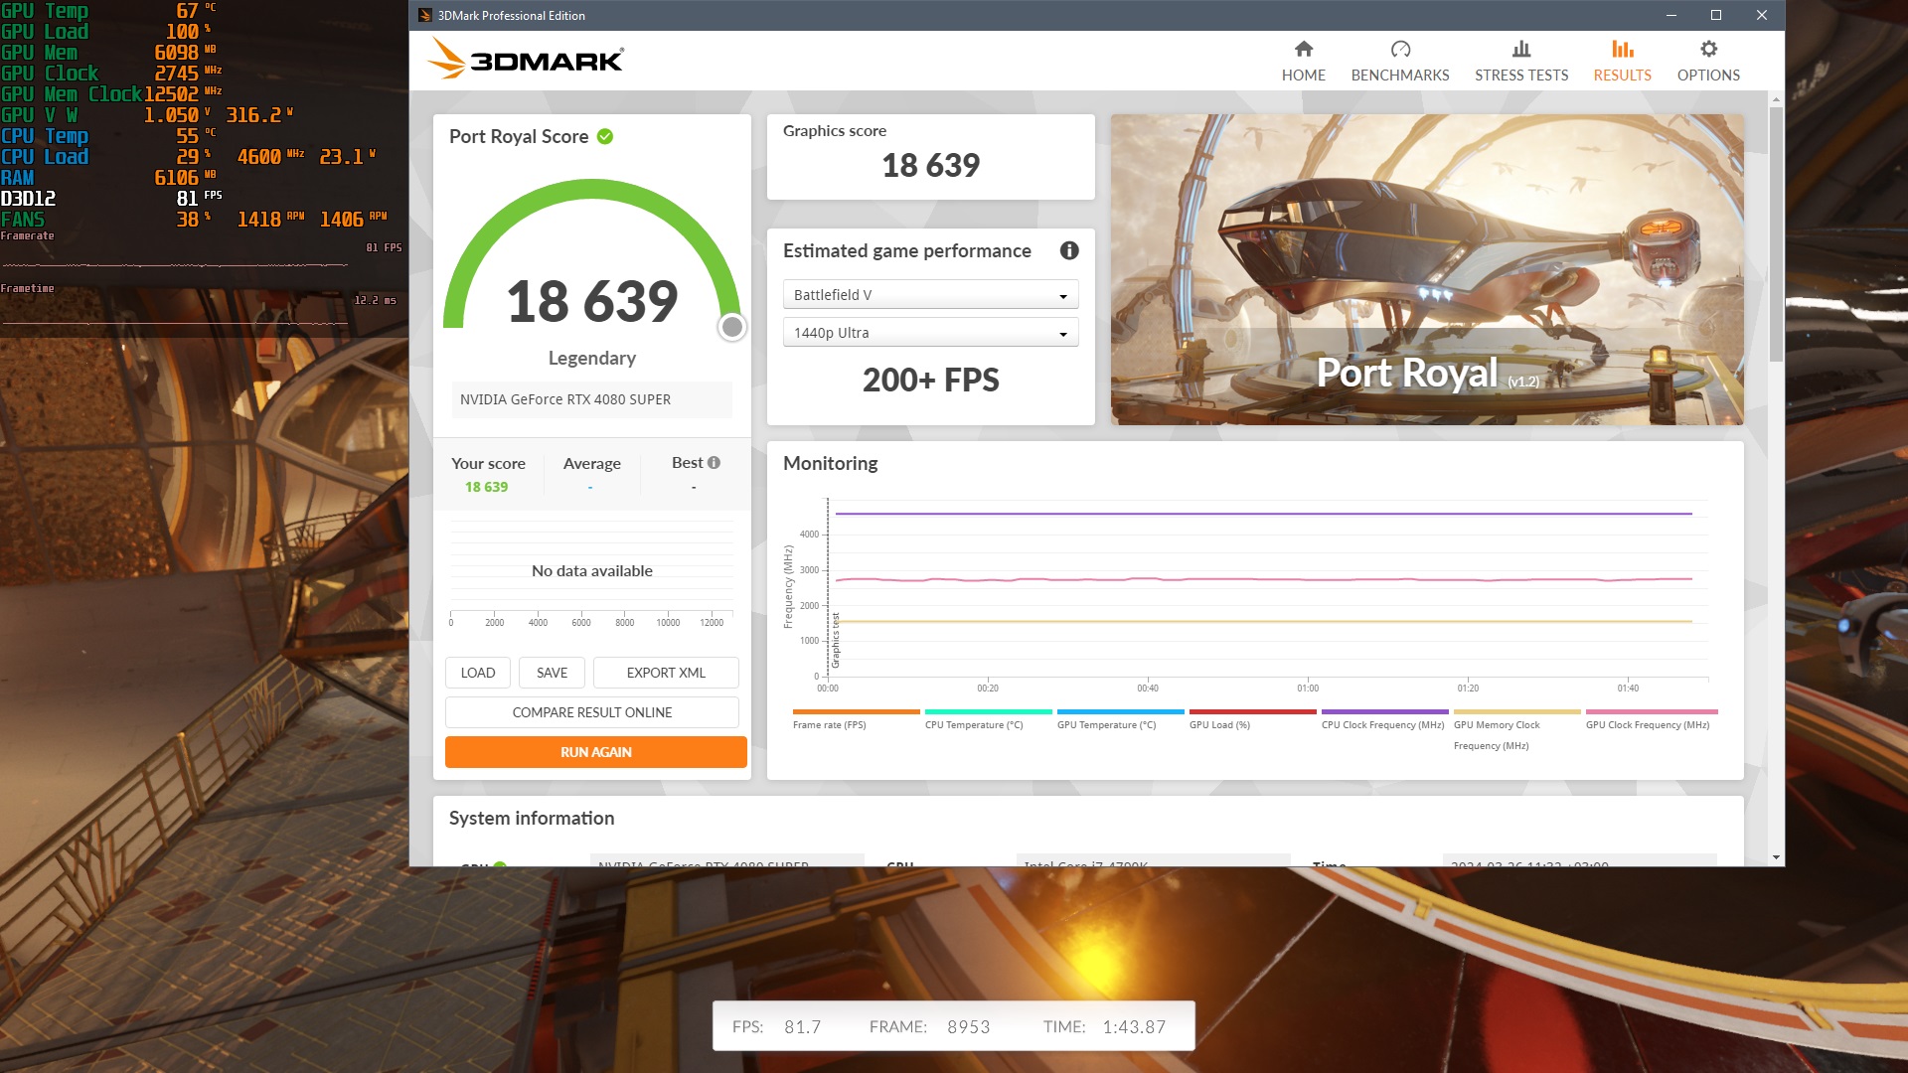Expand the 1440p Ultra resolution dropdown
This screenshot has height=1073, width=1908.
pyautogui.click(x=930, y=333)
